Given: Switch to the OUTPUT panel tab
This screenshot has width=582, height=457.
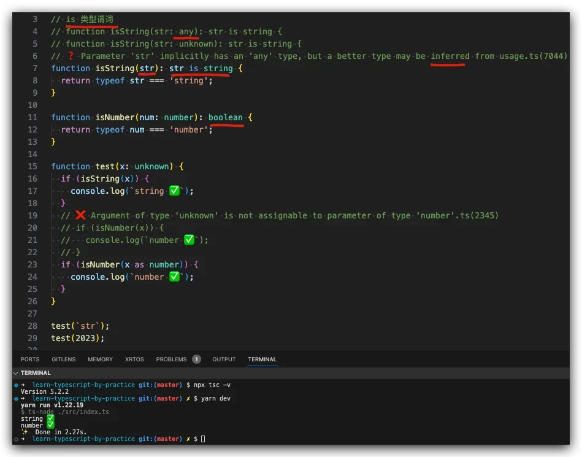Looking at the screenshot, I should pos(224,359).
